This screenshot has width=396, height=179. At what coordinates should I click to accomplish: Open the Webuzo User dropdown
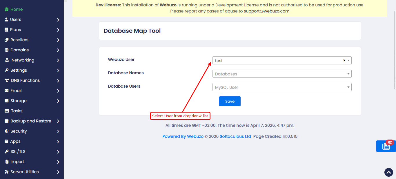pos(278,61)
